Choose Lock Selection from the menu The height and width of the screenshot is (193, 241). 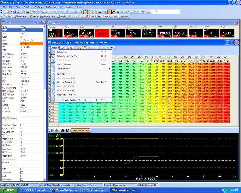coord(81,74)
